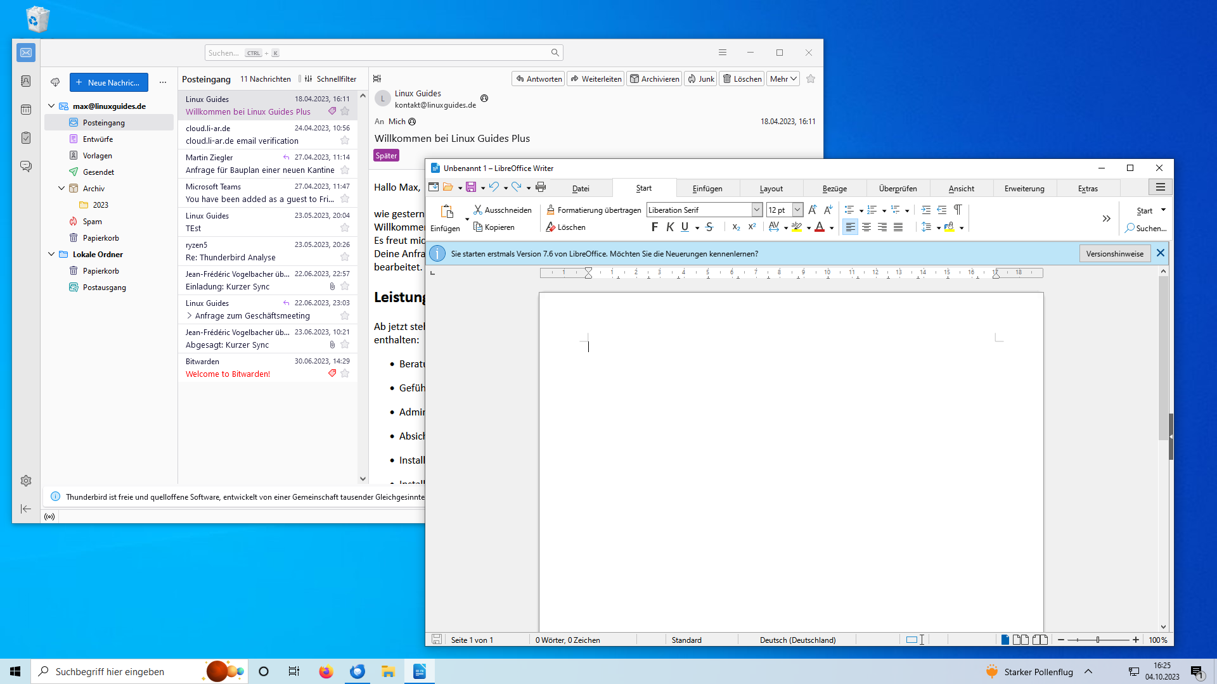Open Thunderbird calendar icon in sidebar
This screenshot has width=1217, height=684.
click(26, 110)
